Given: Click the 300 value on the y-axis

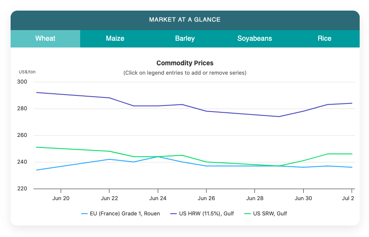Looking at the screenshot, I should 22,82.
